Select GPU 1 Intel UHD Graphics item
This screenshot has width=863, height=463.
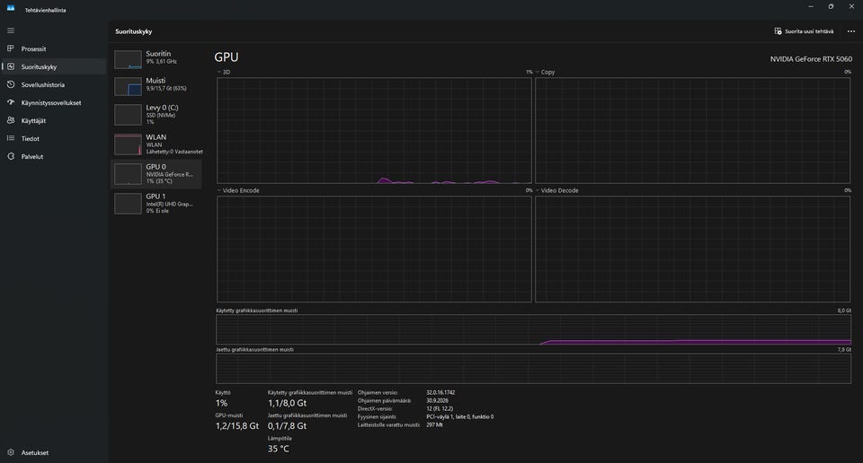pos(157,203)
